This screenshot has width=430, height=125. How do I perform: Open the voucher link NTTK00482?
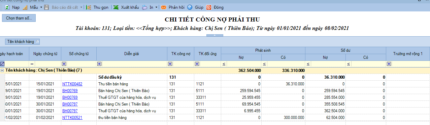pyautogui.click(x=72, y=84)
